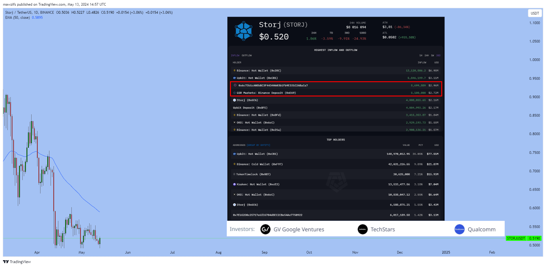The image size is (546, 267).
Task: Click the Jun label on time axis
Action: coord(128,252)
